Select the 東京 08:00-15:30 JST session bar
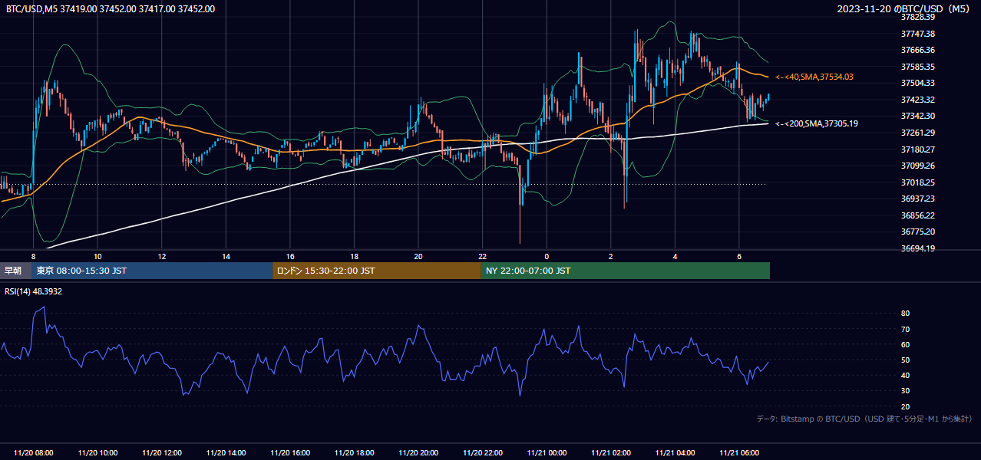The width and height of the screenshot is (981, 460). (152, 271)
